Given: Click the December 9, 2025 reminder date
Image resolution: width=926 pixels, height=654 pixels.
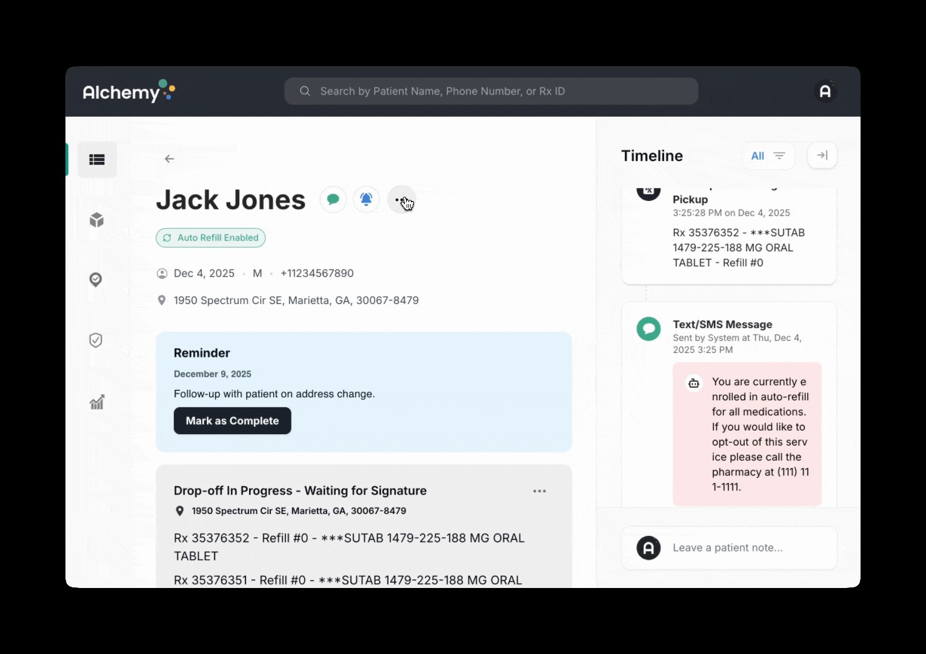Looking at the screenshot, I should pos(213,374).
